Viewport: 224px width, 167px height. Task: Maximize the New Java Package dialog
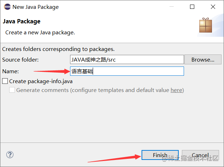192,7
